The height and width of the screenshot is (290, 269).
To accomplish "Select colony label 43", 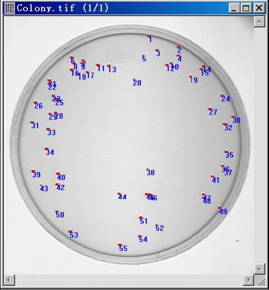I will tap(44, 189).
